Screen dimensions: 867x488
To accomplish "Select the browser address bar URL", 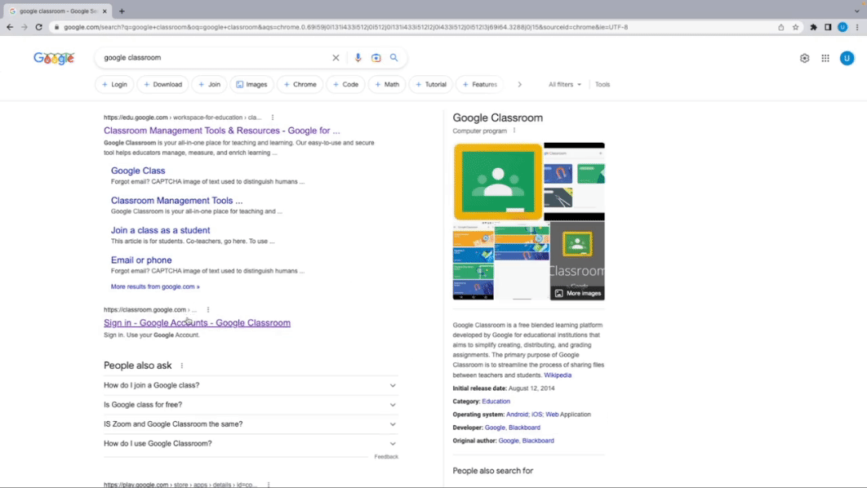I will coord(345,27).
